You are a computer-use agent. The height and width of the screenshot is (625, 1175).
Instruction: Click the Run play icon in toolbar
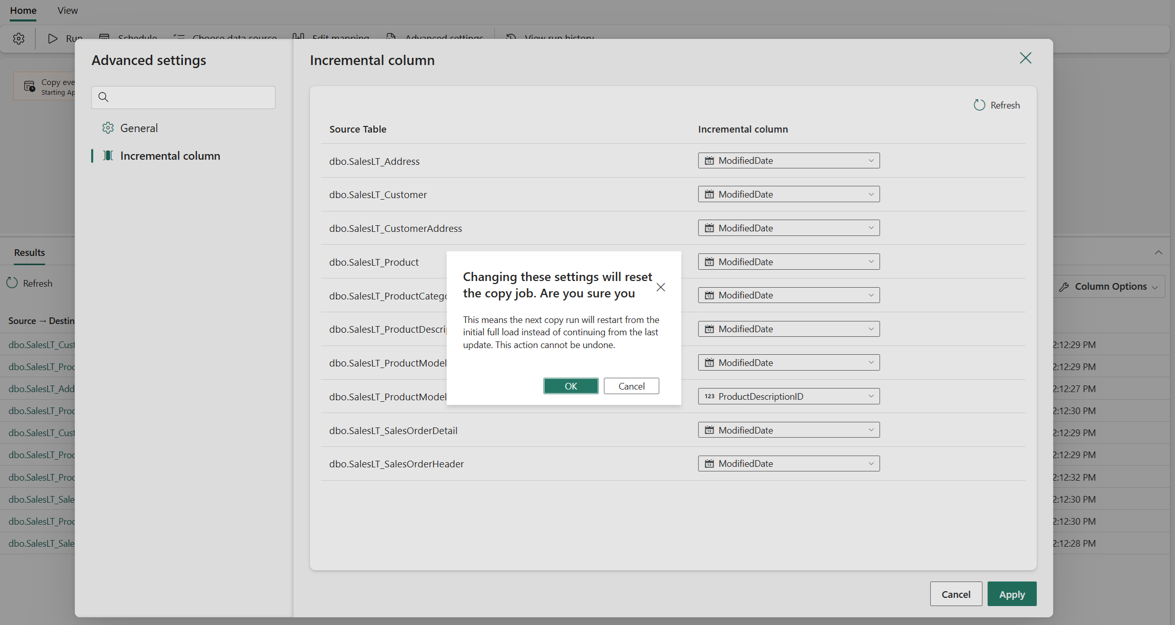click(x=52, y=38)
